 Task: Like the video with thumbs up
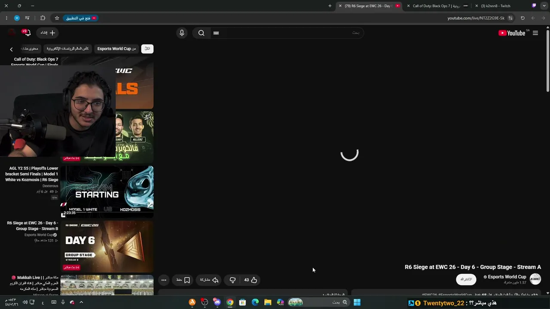tap(251, 280)
